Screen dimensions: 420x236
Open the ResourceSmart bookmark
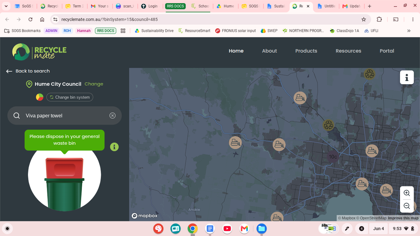(194, 31)
